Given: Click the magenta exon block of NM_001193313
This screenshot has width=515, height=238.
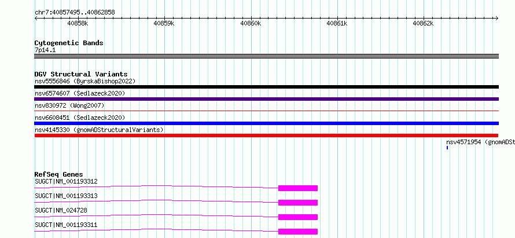Looking at the screenshot, I should click(x=298, y=203).
